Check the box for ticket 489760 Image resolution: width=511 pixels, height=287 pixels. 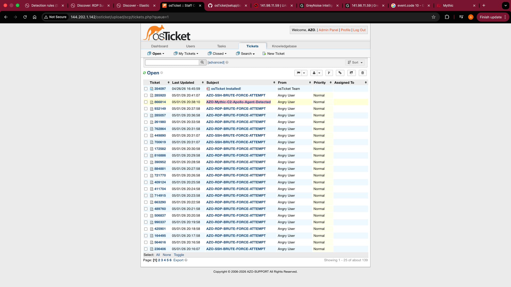146,209
